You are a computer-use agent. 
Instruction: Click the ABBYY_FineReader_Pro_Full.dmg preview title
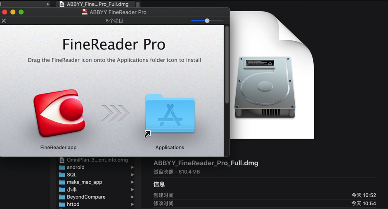(x=206, y=163)
